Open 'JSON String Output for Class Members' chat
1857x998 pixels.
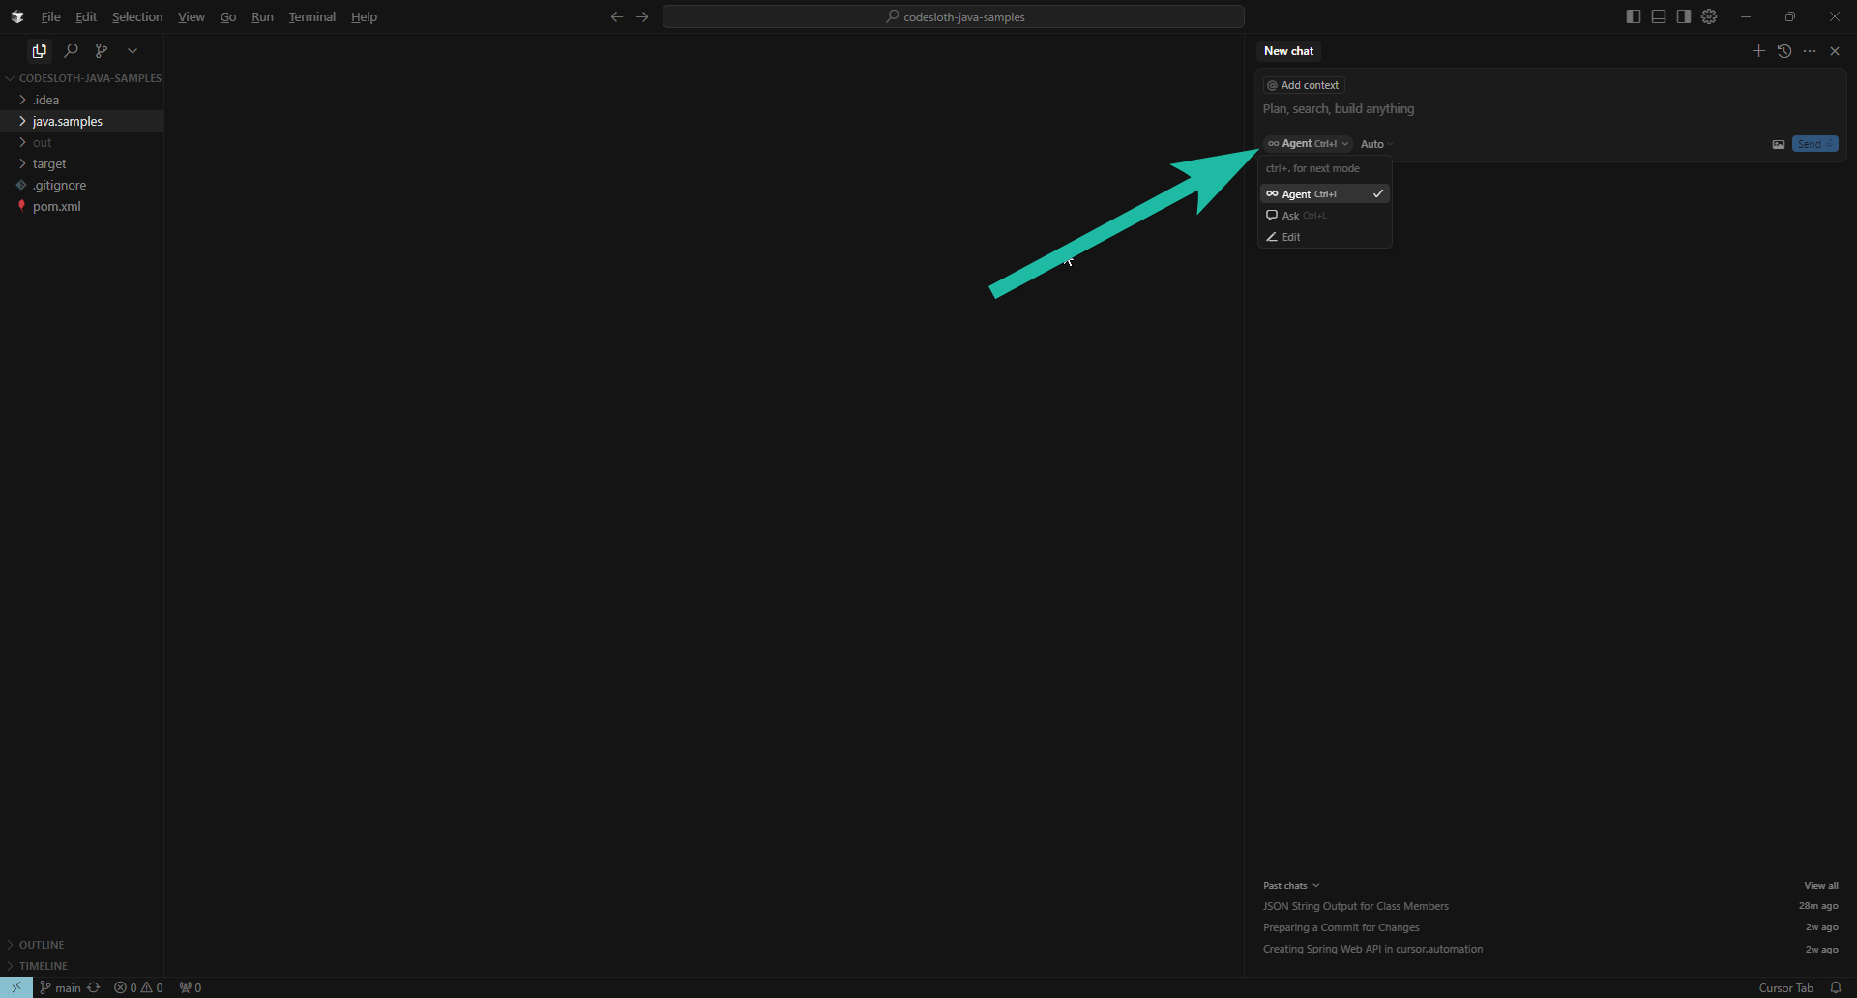1550,906
